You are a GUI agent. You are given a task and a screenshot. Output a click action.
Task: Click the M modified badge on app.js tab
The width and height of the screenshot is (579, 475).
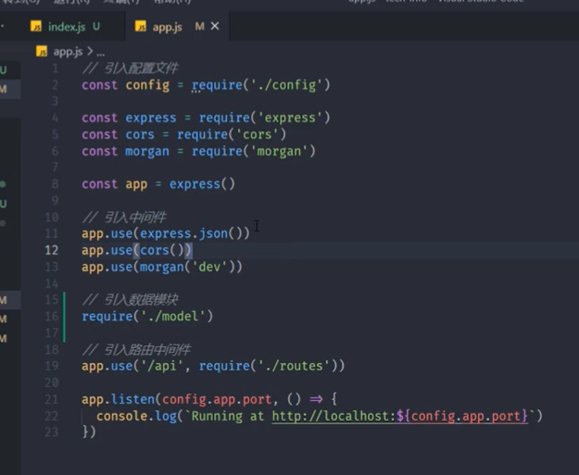[199, 27]
